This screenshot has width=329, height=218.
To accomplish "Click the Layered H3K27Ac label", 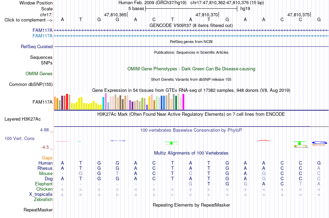I will click(23, 119).
